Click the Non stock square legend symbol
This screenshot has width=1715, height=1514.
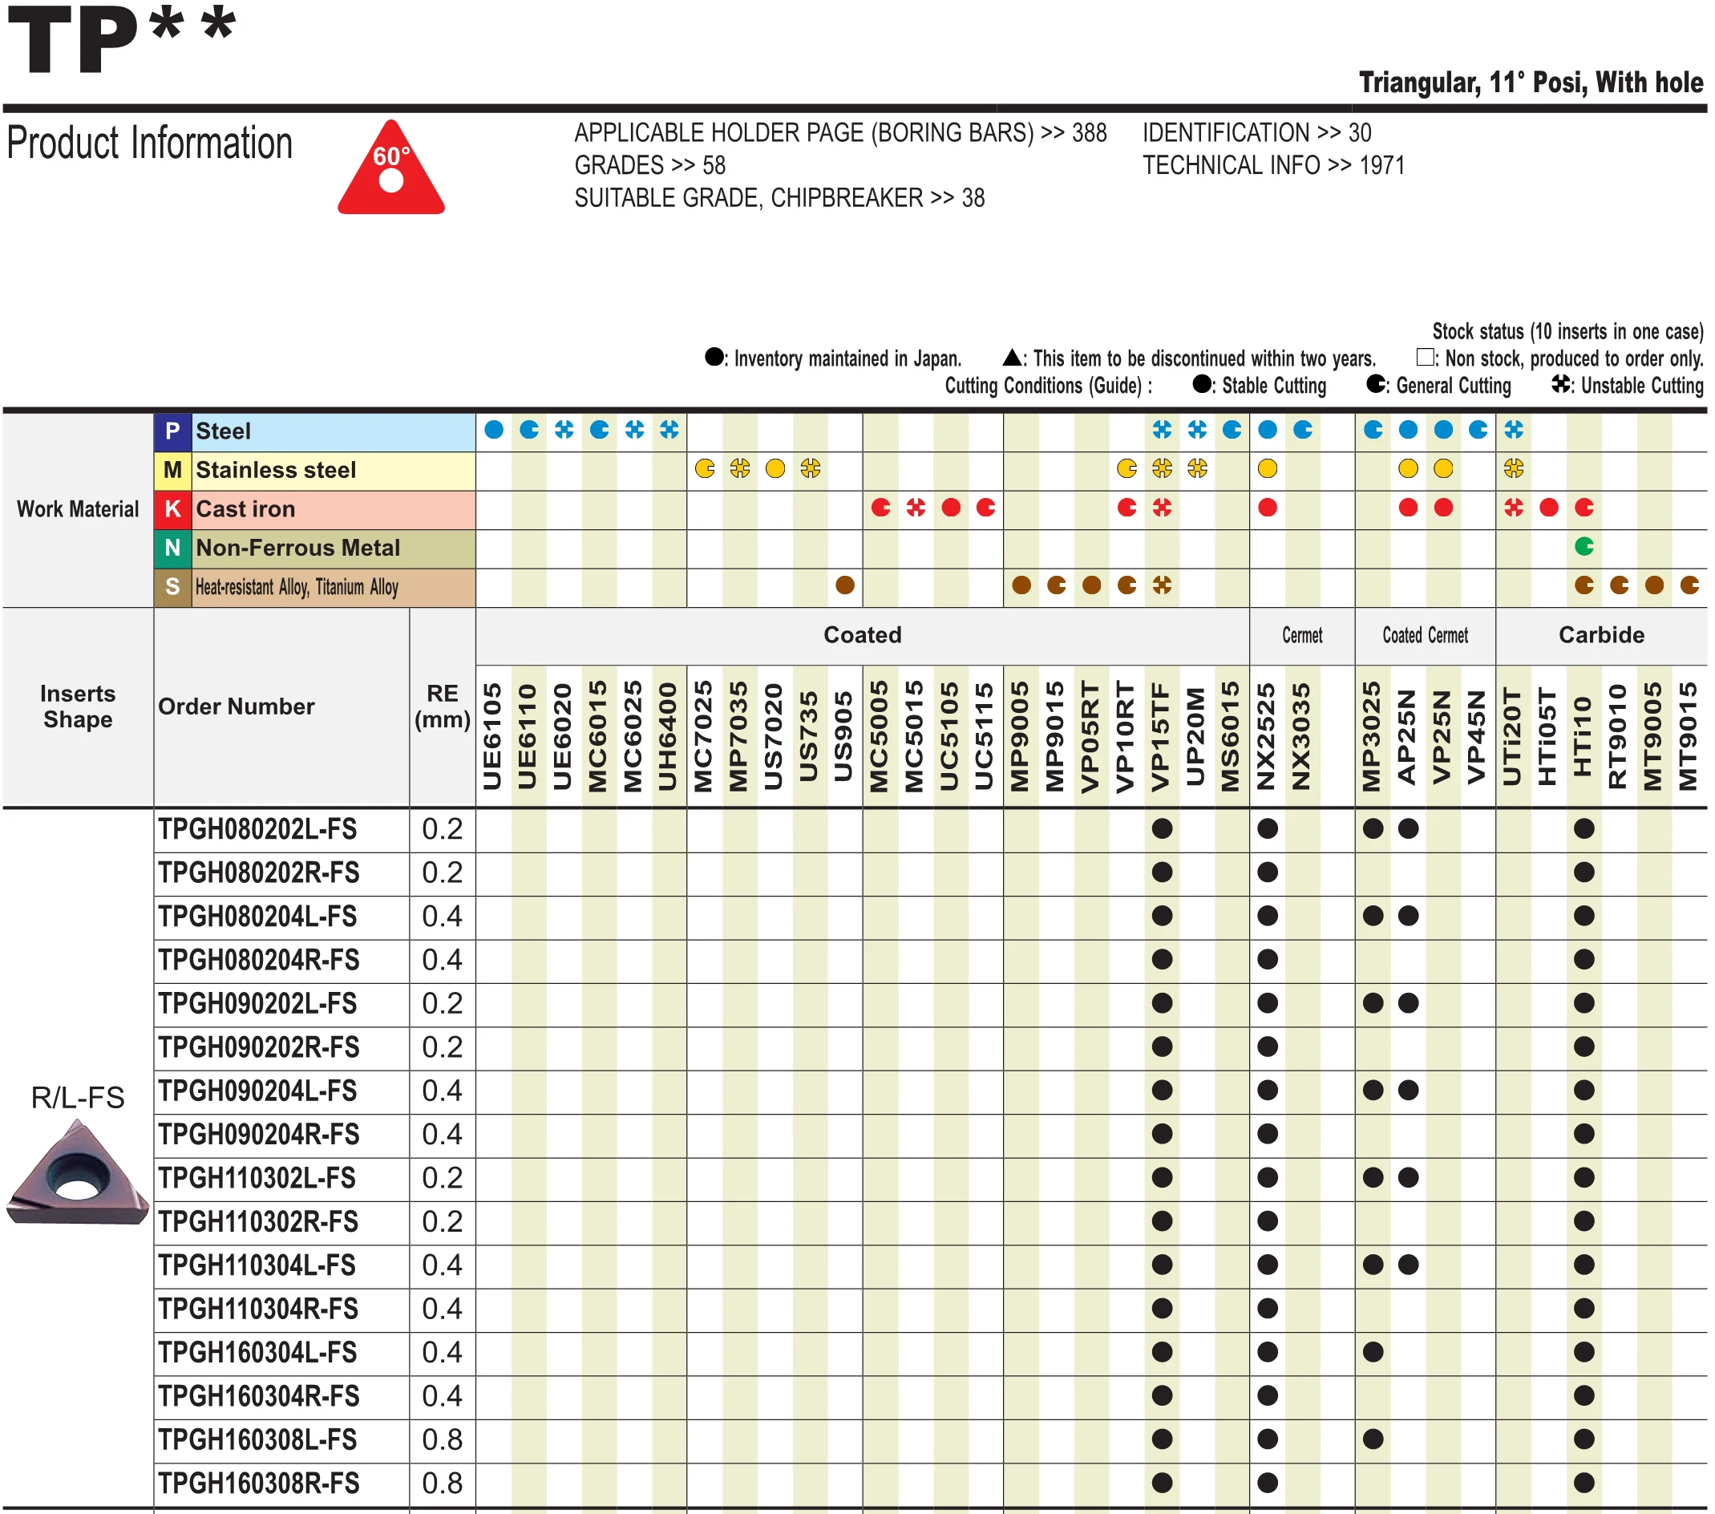(x=1424, y=358)
